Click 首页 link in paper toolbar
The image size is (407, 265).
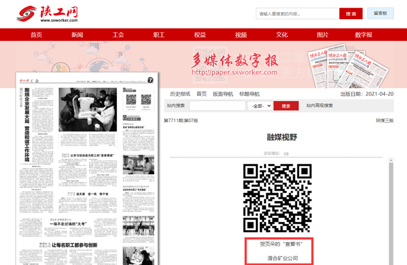(x=201, y=94)
